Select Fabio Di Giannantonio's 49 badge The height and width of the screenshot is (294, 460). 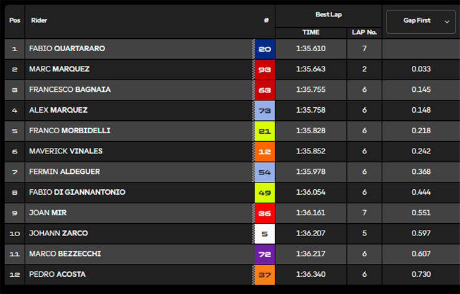(x=265, y=192)
